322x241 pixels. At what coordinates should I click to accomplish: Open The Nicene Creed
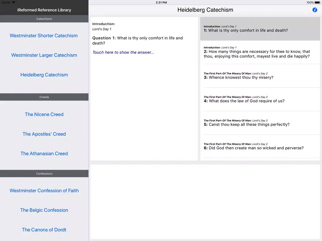click(44, 114)
